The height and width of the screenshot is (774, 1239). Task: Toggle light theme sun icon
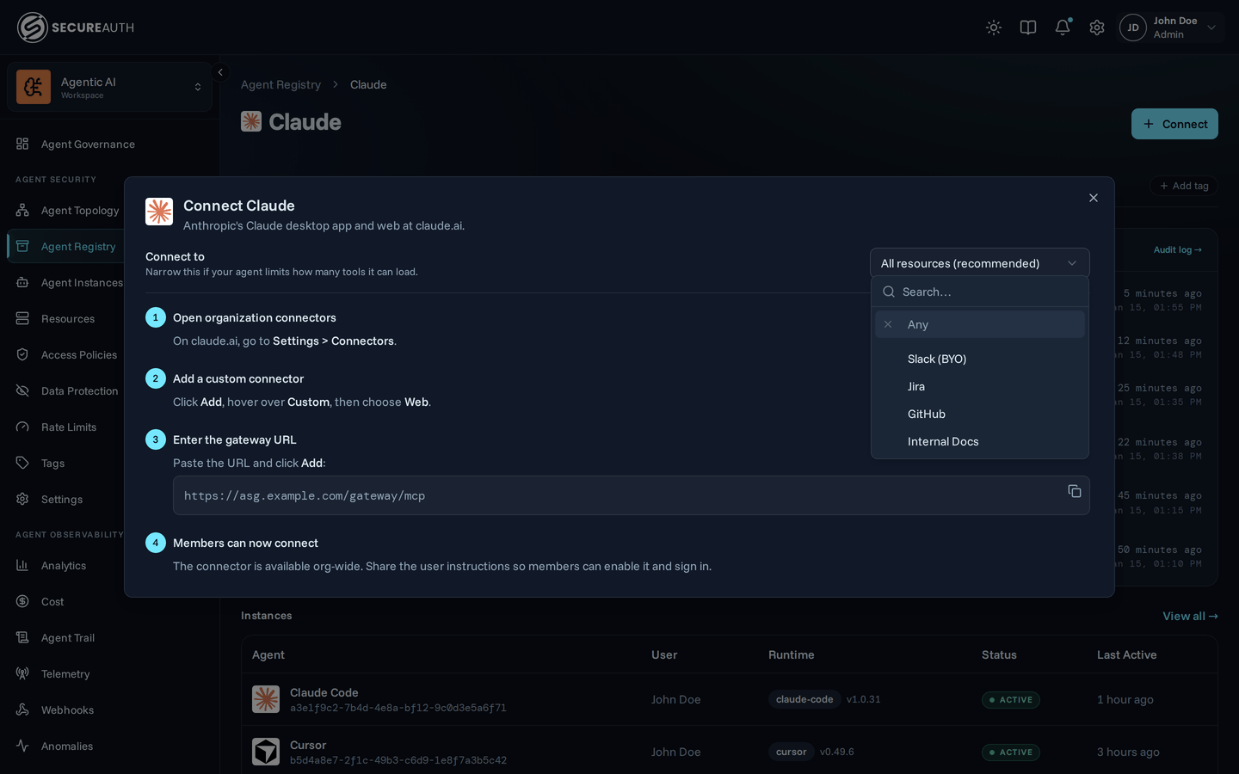994,28
